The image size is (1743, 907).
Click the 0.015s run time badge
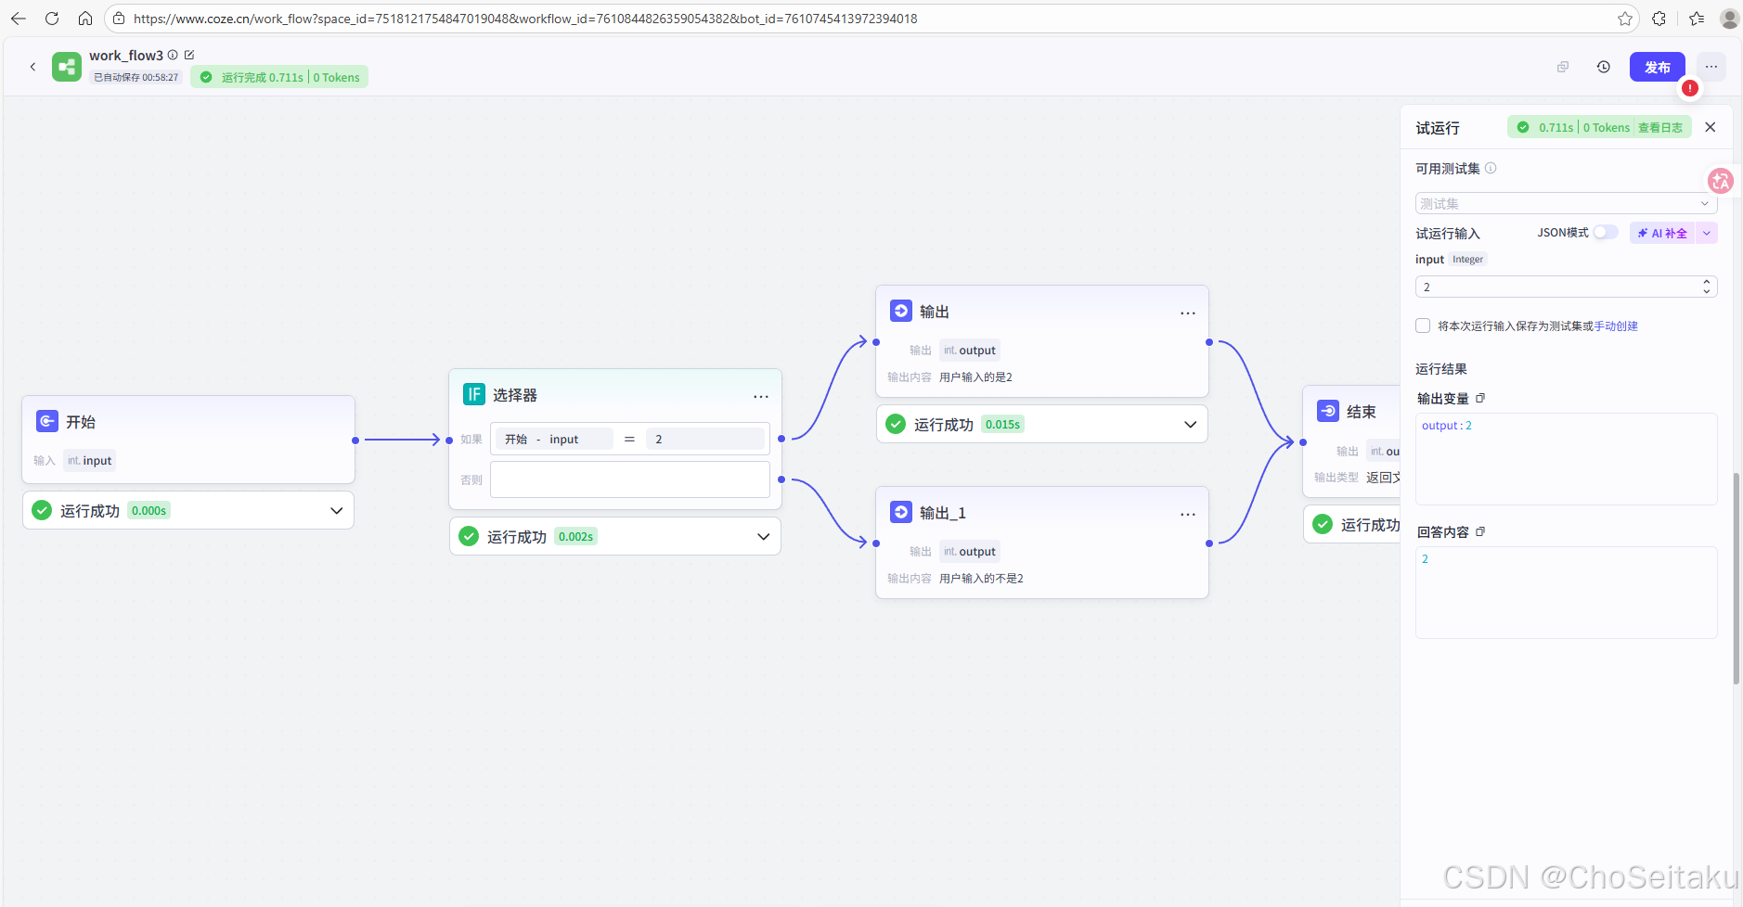point(1002,424)
